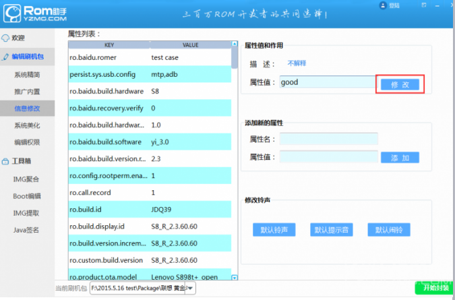
Task: Click the user login avatar icon
Action: (x=383, y=5)
